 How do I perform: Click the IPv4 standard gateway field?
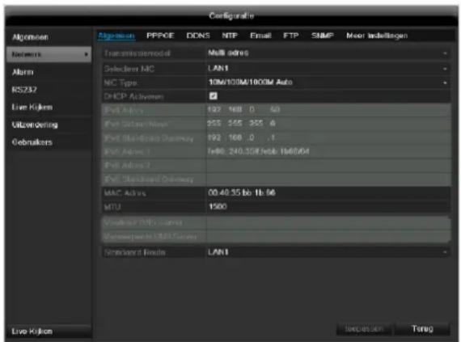click(x=328, y=137)
